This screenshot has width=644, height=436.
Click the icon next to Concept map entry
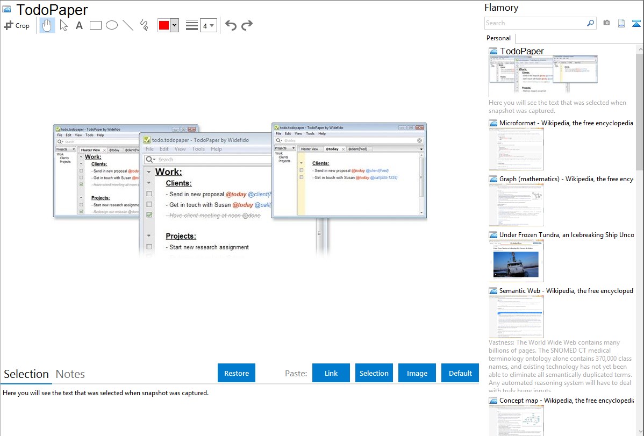tap(493, 401)
